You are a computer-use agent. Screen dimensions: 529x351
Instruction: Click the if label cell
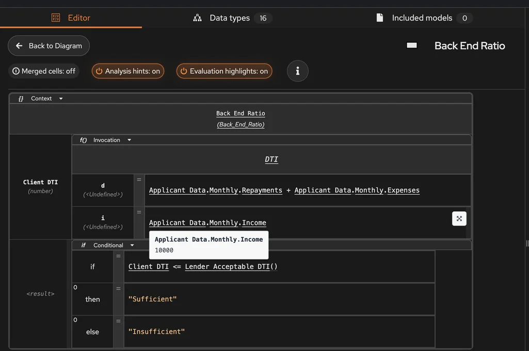[92, 267]
